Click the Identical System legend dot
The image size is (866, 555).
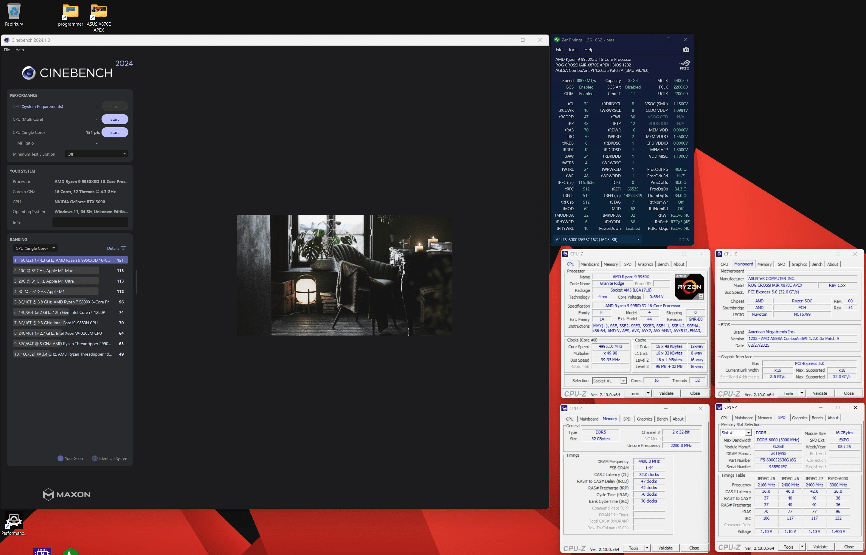(95, 458)
